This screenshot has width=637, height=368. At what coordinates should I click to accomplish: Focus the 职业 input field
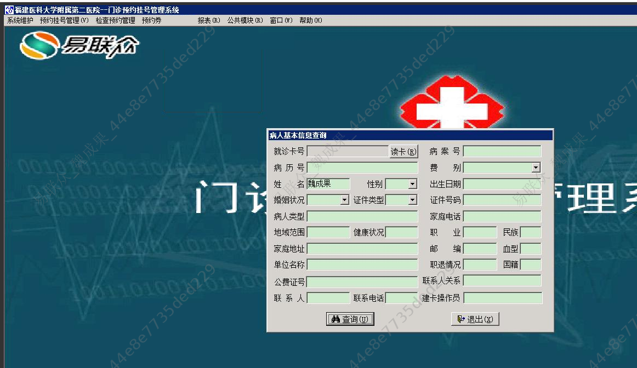(x=480, y=232)
